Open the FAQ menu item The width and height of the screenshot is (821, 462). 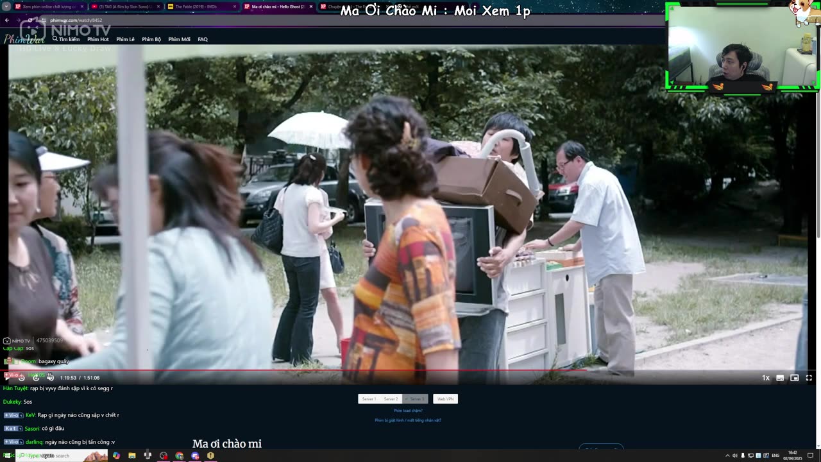click(203, 39)
